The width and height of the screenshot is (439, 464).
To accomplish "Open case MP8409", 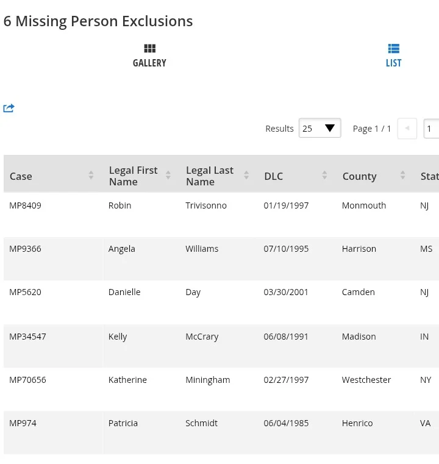I will [x=25, y=205].
